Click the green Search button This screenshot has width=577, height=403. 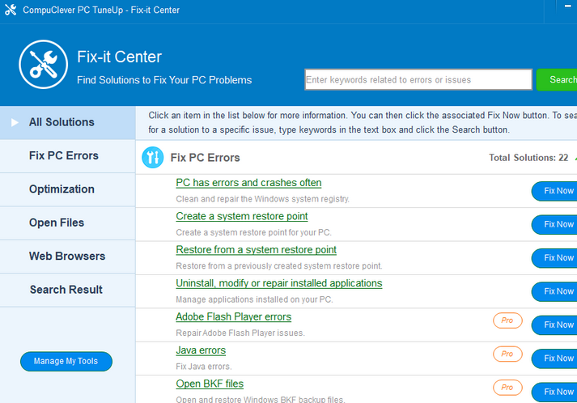click(557, 79)
